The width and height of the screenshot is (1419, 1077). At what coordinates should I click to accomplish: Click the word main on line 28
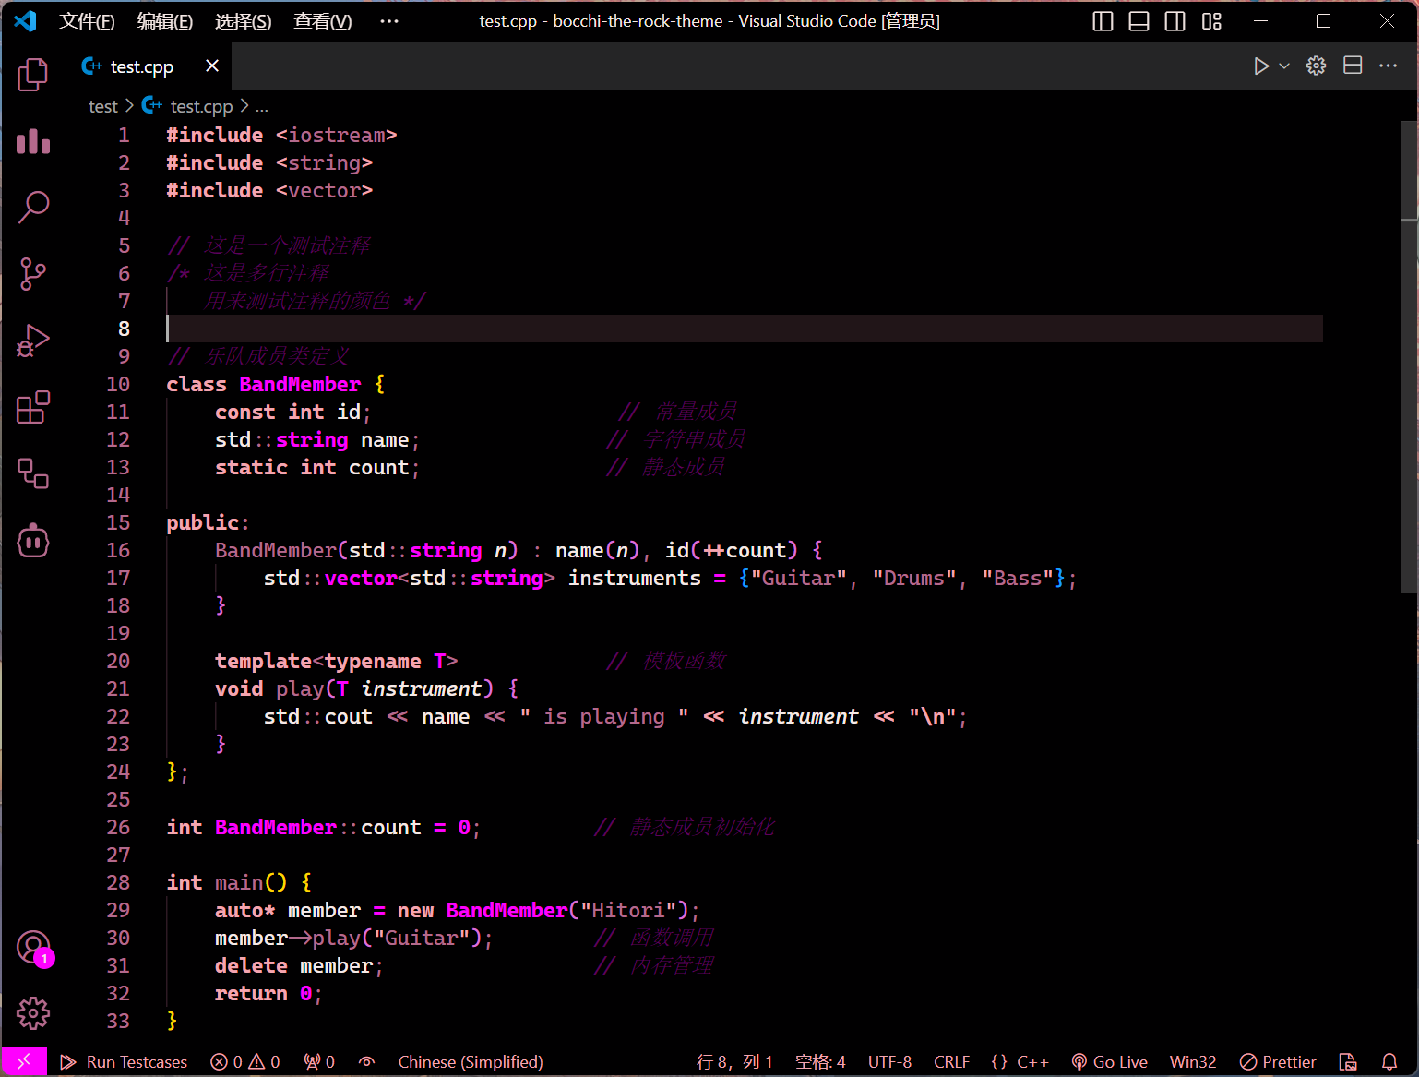[239, 882]
